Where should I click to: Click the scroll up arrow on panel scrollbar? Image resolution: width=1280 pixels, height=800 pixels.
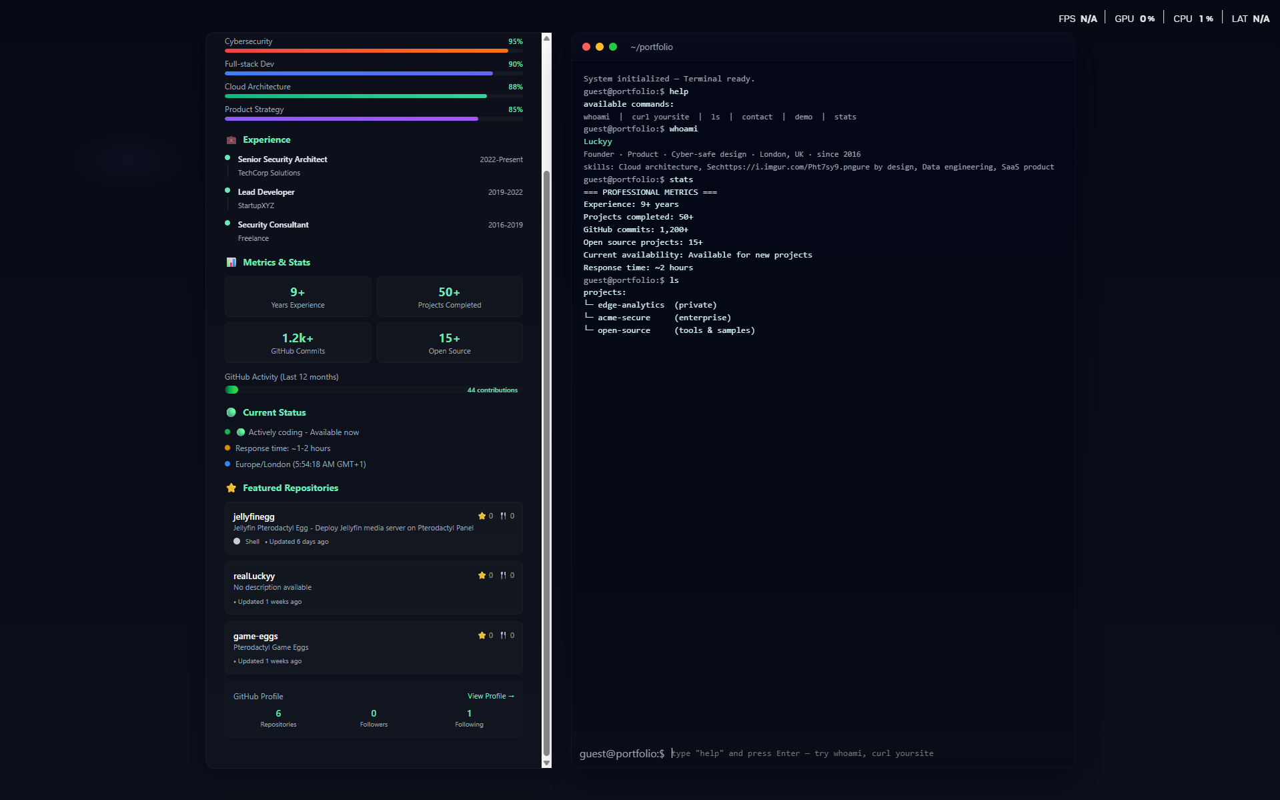tap(547, 39)
